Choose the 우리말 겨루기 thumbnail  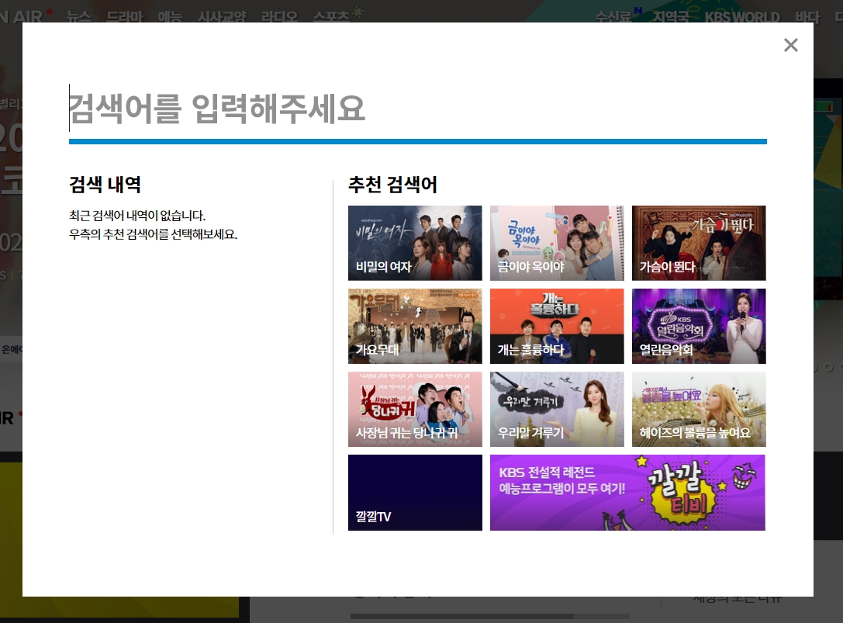pos(557,410)
